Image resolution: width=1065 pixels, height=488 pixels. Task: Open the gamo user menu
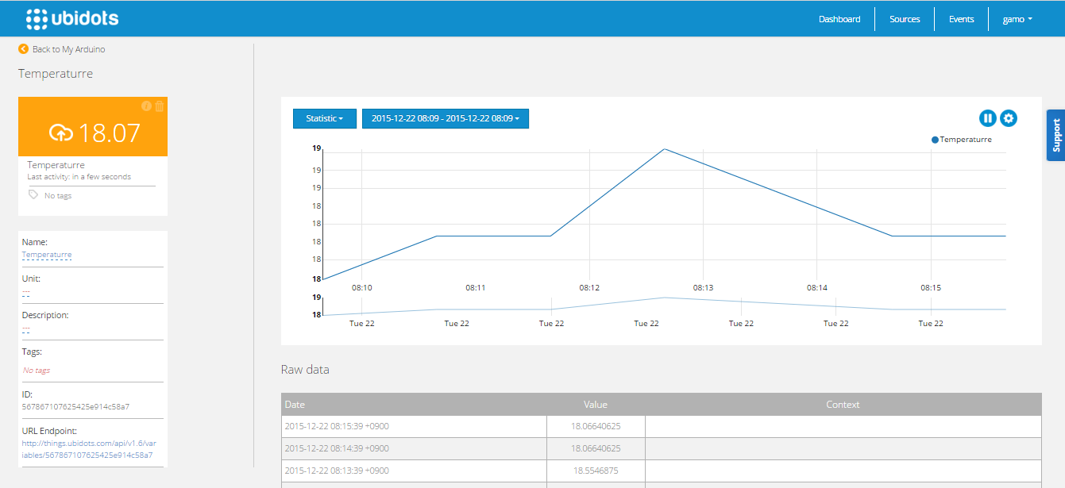[x=1017, y=19]
